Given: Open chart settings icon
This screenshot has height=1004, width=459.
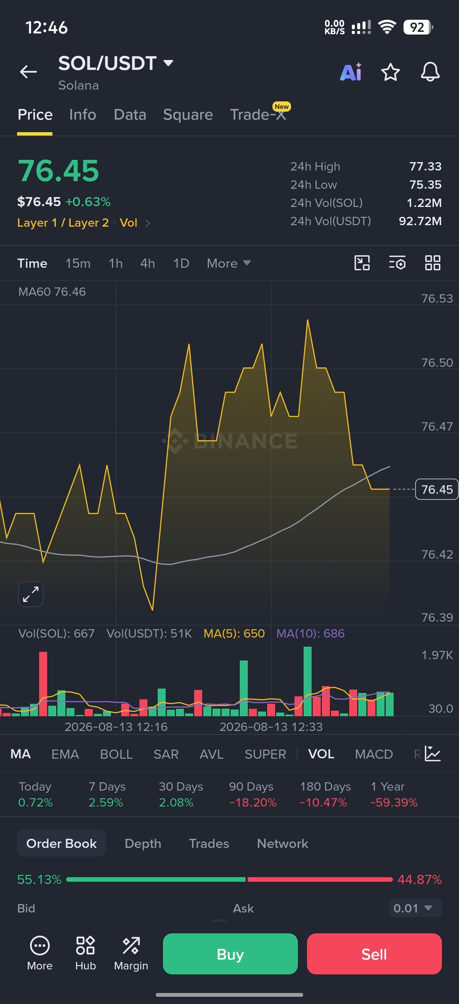Looking at the screenshot, I should pos(397,263).
